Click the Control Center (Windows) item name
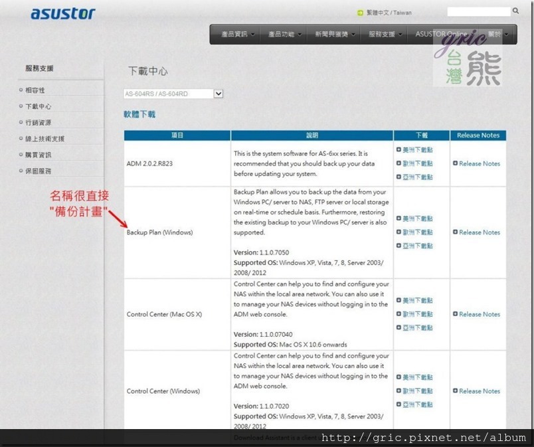Screen dimensions: 534x447 163,391
